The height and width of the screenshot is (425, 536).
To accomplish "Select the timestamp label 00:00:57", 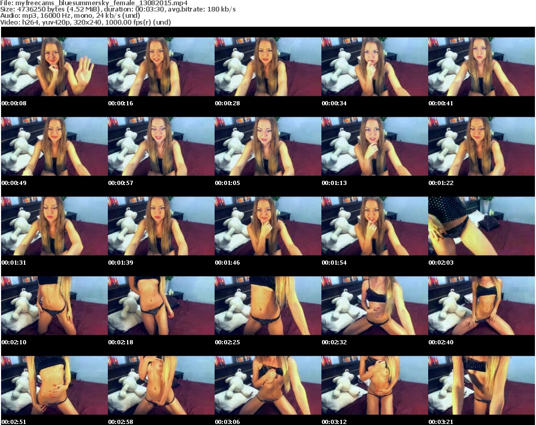I will coord(121,183).
